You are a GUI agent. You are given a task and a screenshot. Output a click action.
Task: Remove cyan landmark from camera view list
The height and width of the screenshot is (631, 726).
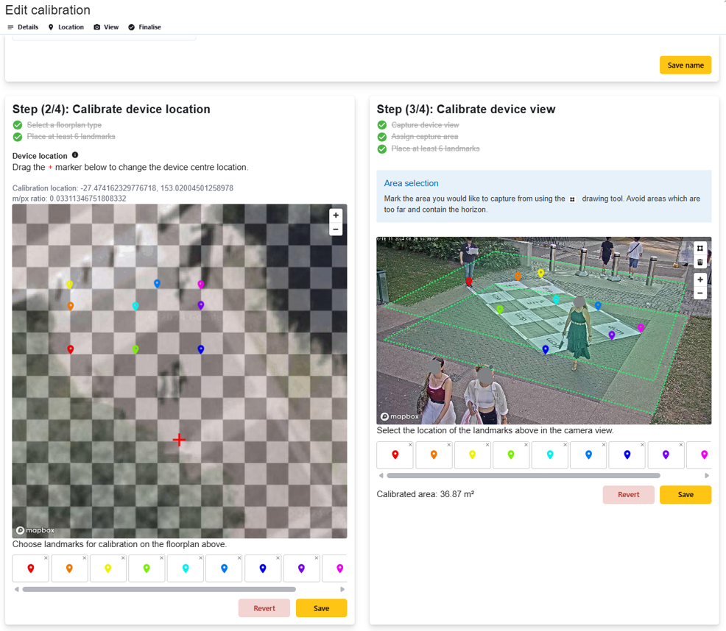click(x=565, y=444)
